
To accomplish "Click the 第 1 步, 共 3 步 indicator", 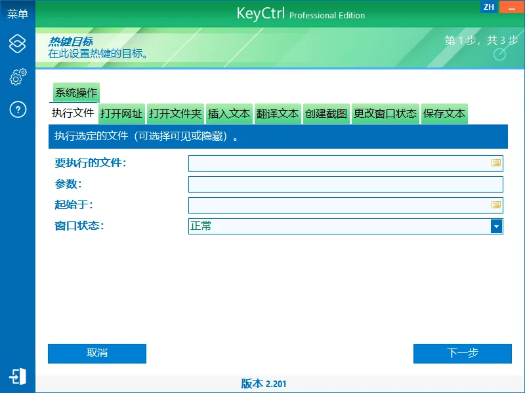I will (x=482, y=41).
